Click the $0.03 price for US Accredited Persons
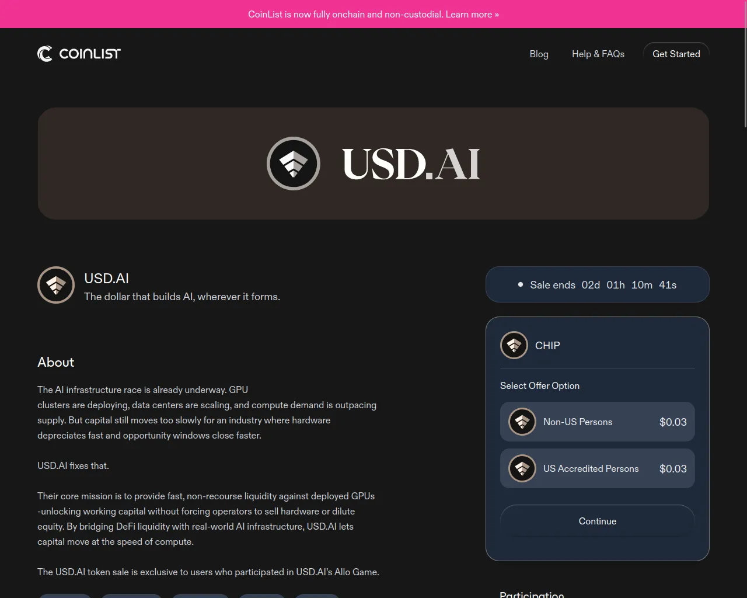 pos(673,468)
